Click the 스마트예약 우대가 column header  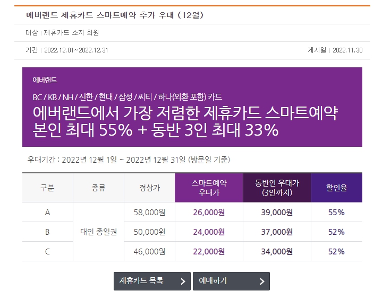tap(209, 188)
